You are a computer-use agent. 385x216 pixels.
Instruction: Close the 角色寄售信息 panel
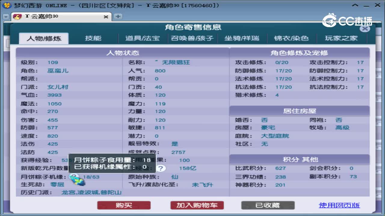(x=365, y=28)
